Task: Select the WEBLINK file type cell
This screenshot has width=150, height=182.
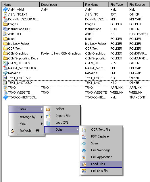Action: pos(117,92)
